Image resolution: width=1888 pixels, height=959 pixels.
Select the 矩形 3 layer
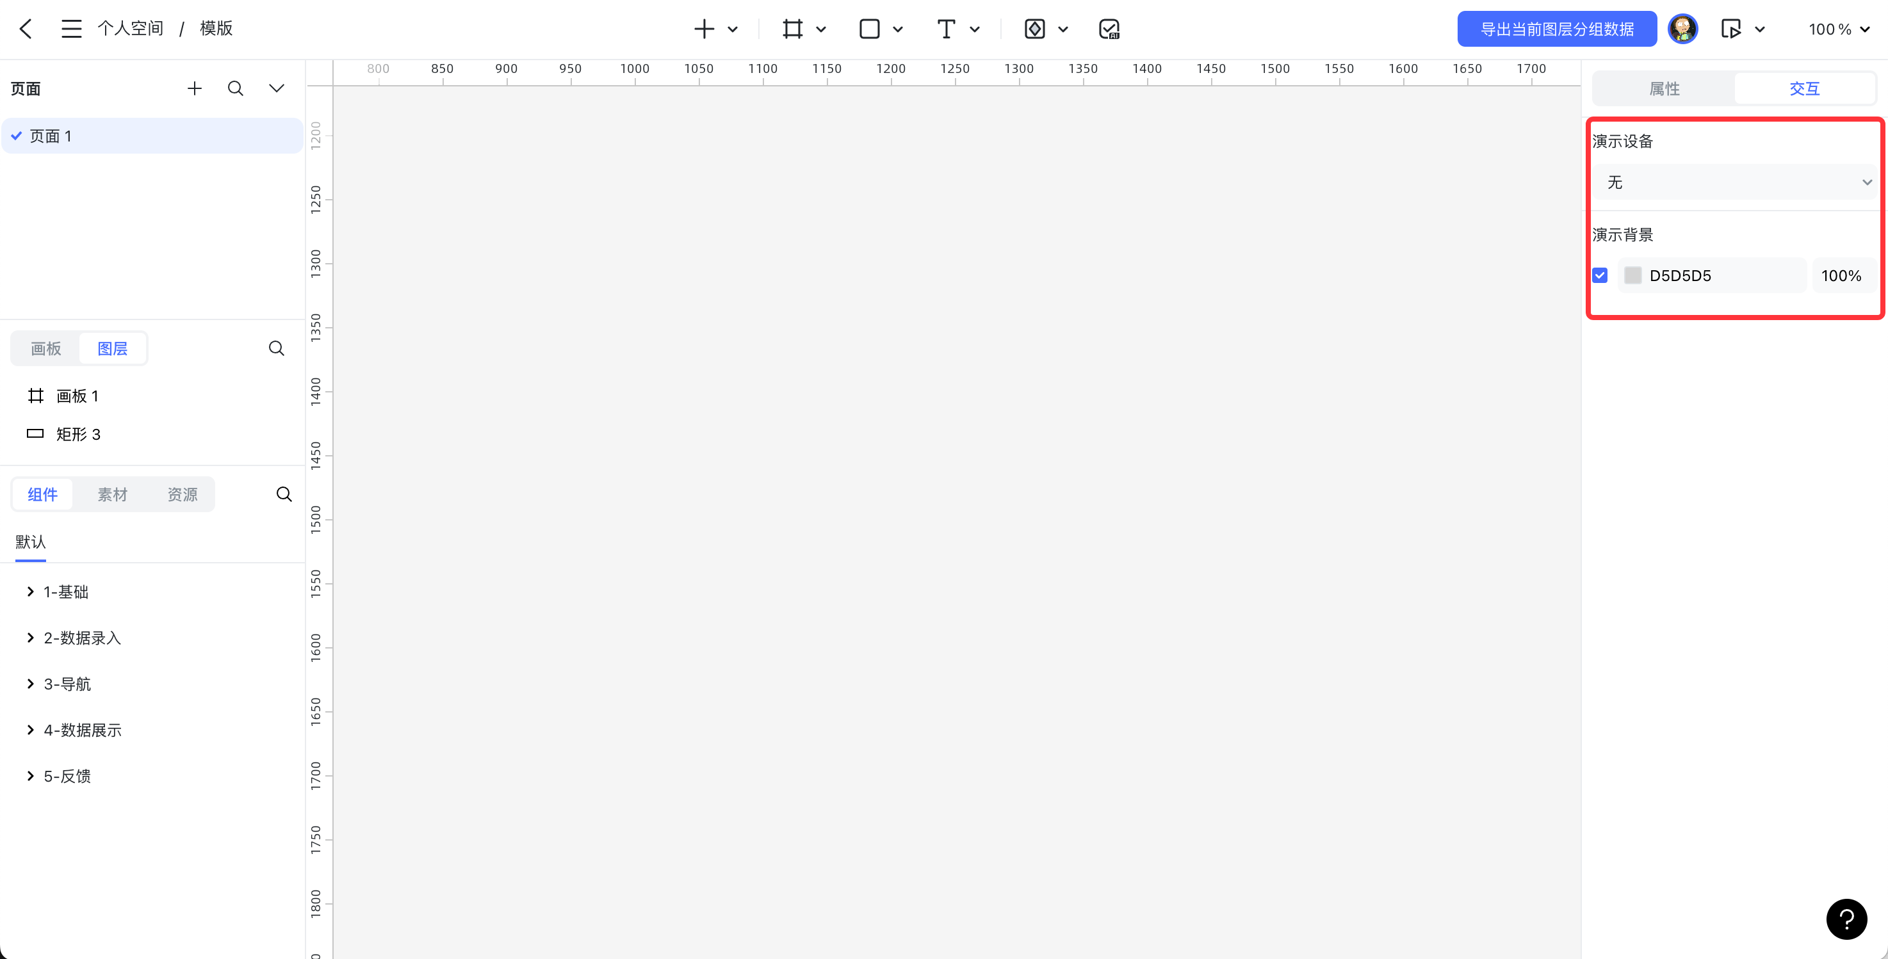pyautogui.click(x=77, y=435)
